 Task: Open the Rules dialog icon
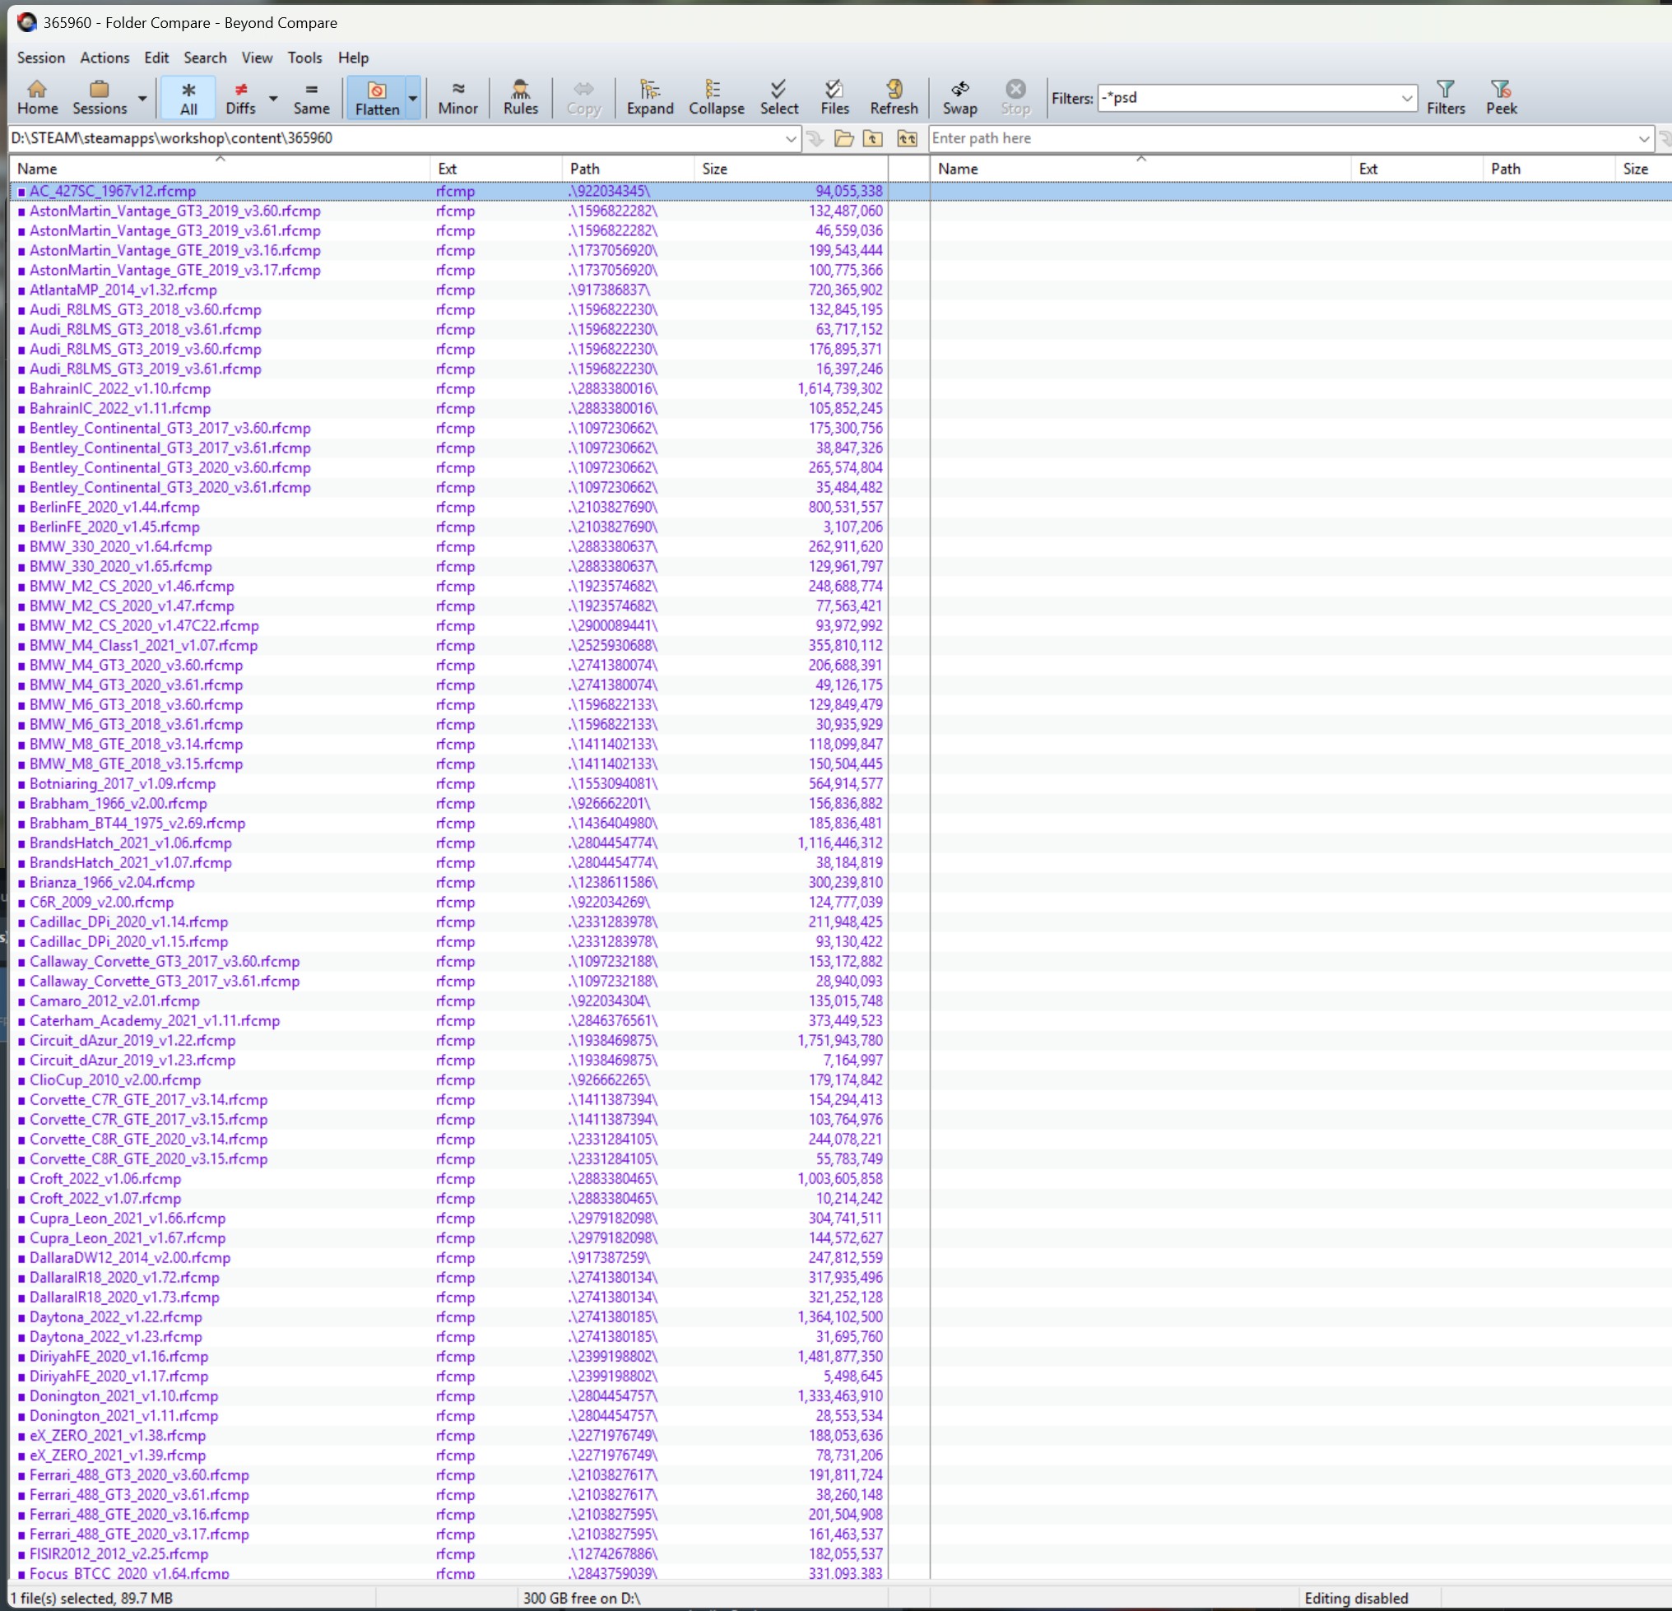pyautogui.click(x=520, y=97)
